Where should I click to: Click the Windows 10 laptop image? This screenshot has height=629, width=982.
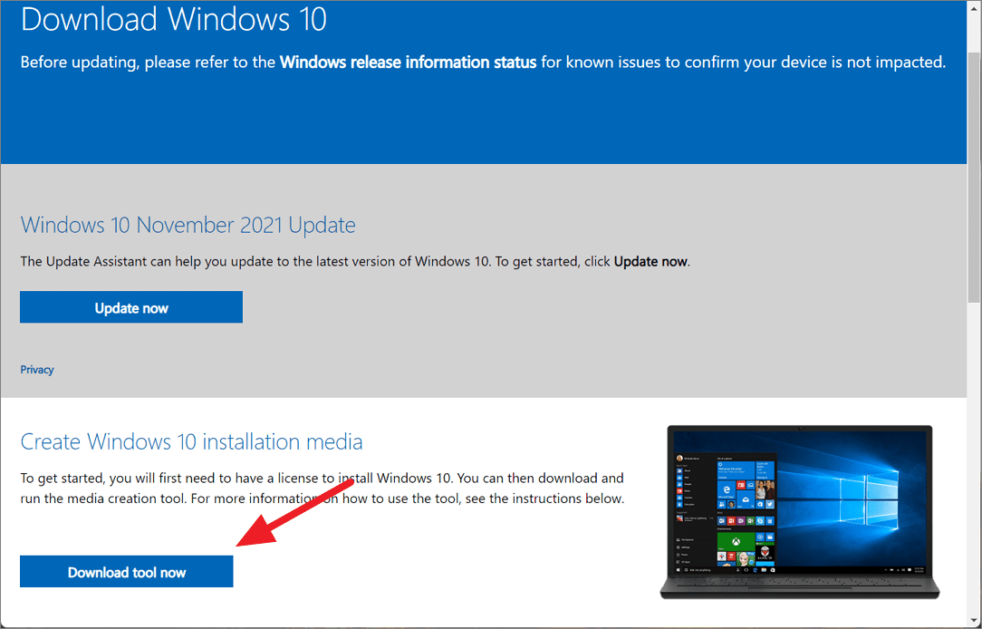(x=800, y=512)
